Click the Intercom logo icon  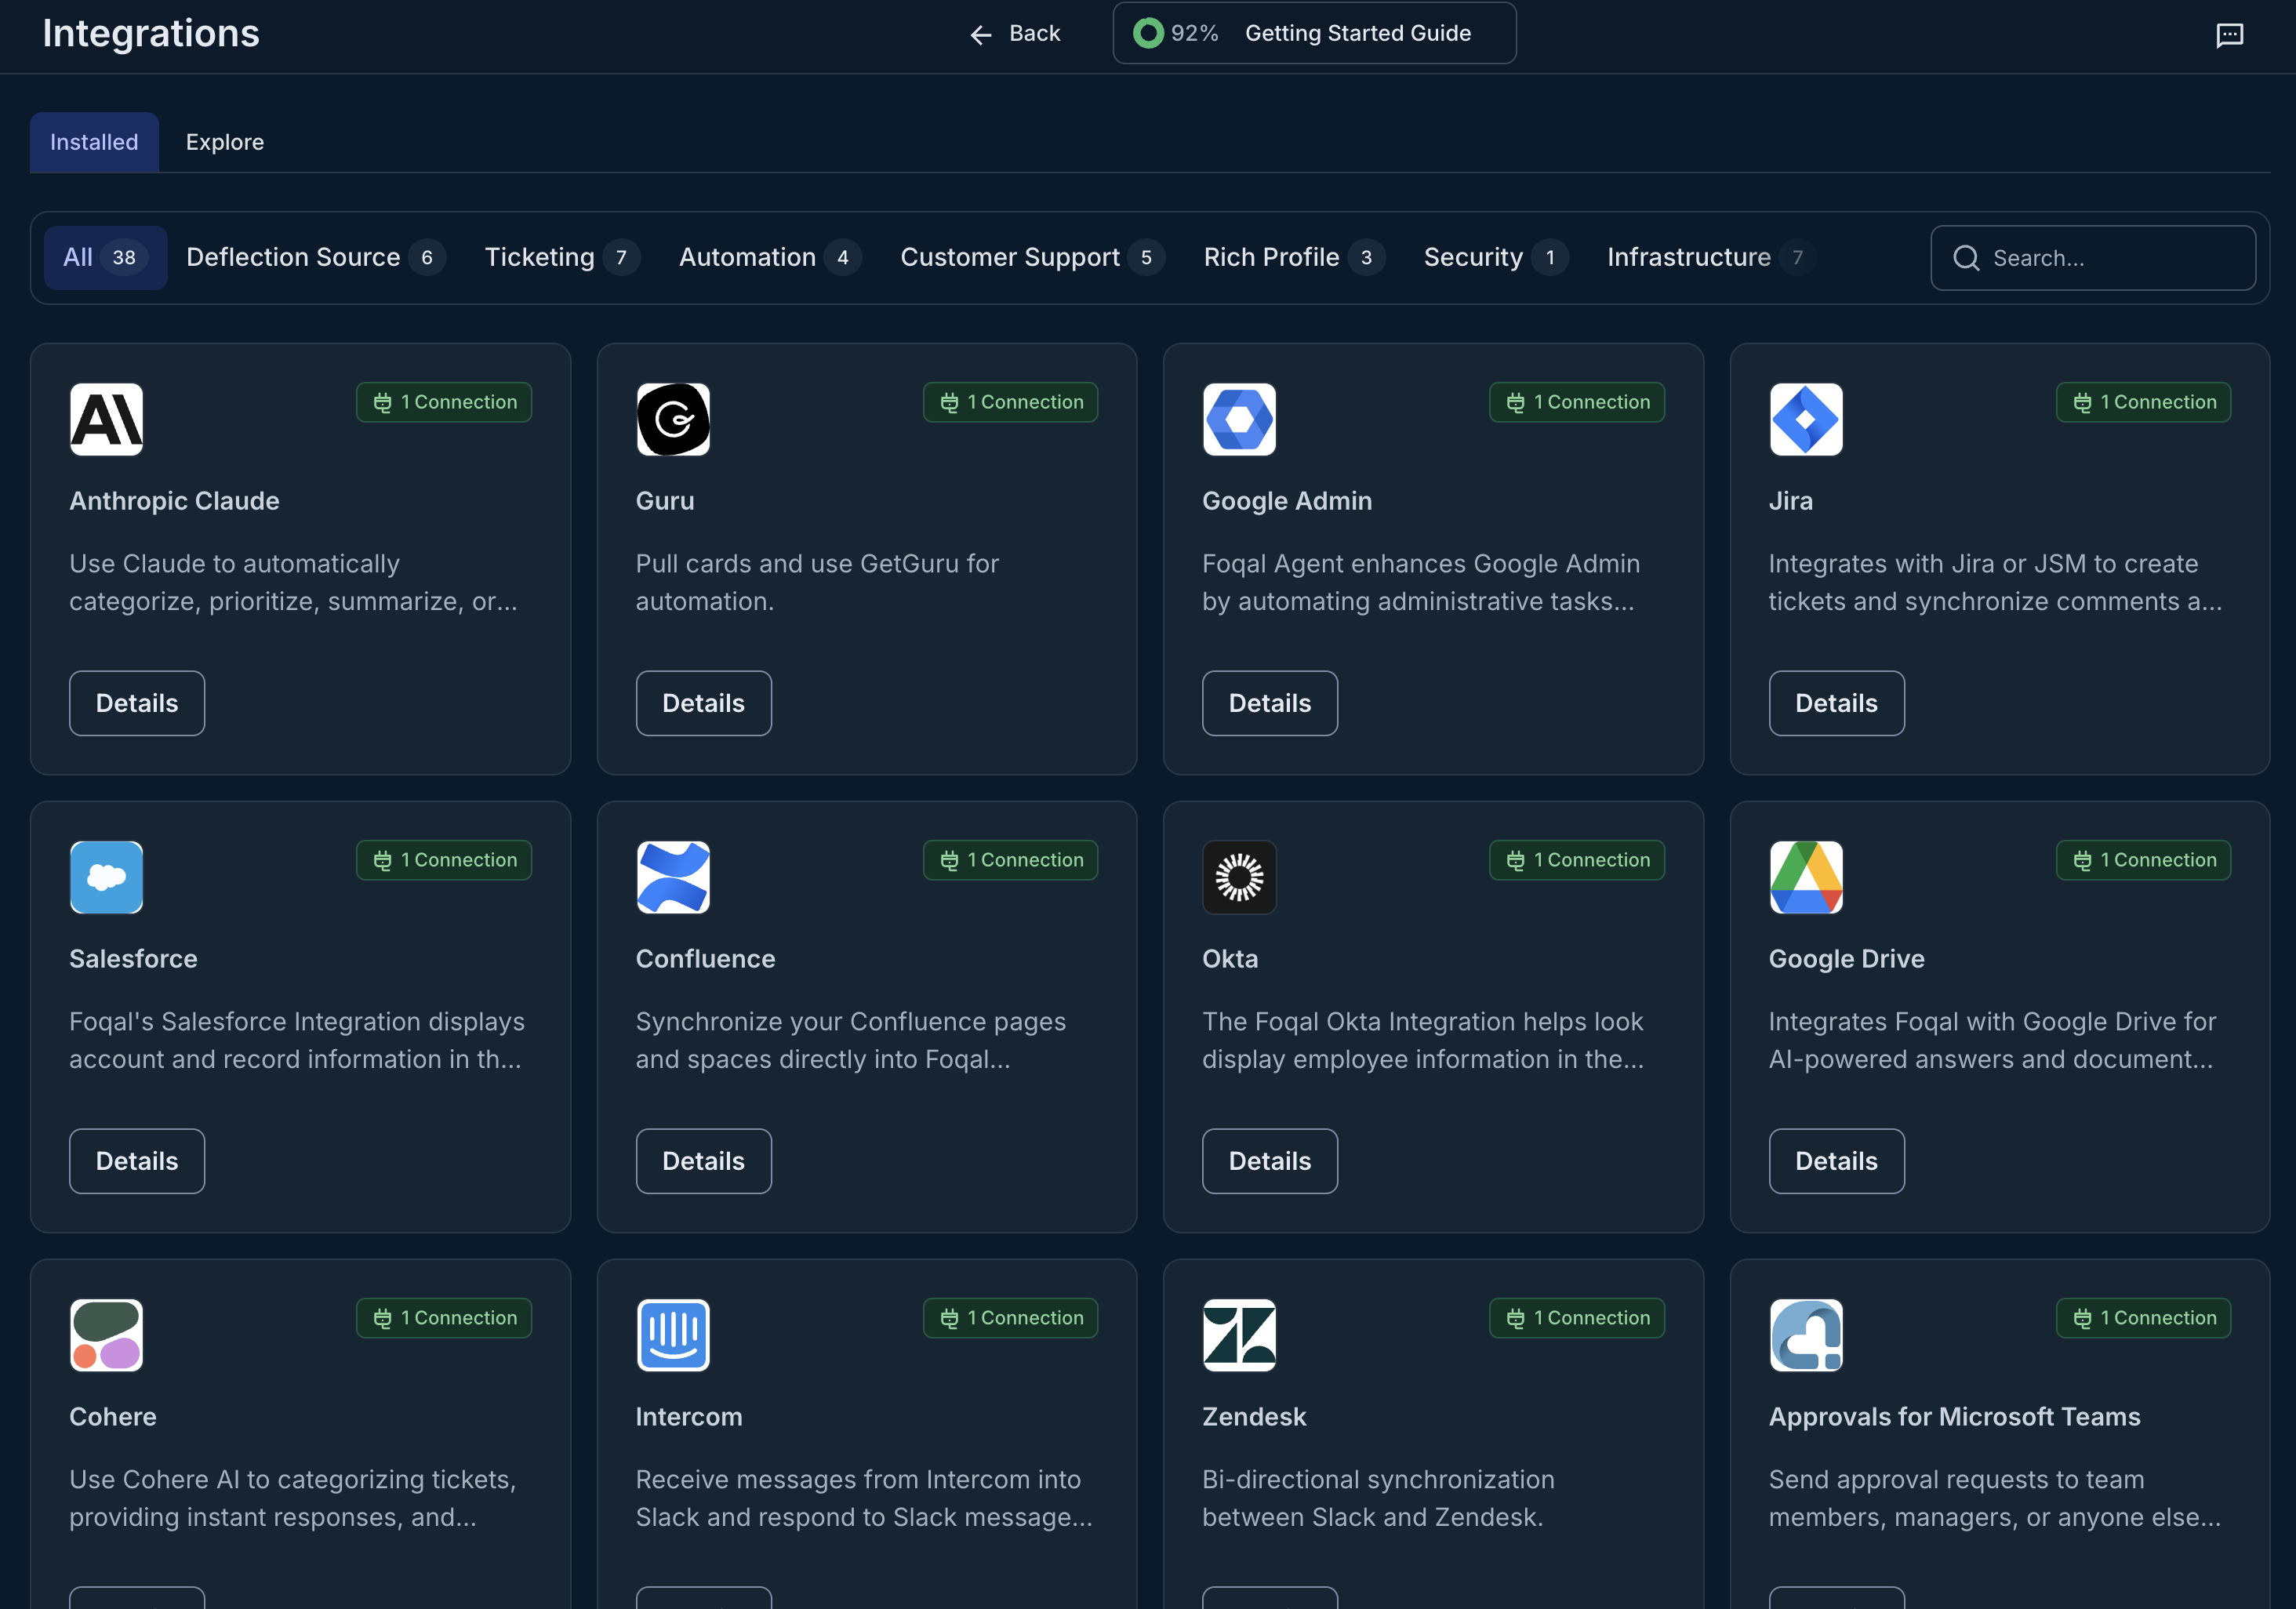(x=673, y=1335)
